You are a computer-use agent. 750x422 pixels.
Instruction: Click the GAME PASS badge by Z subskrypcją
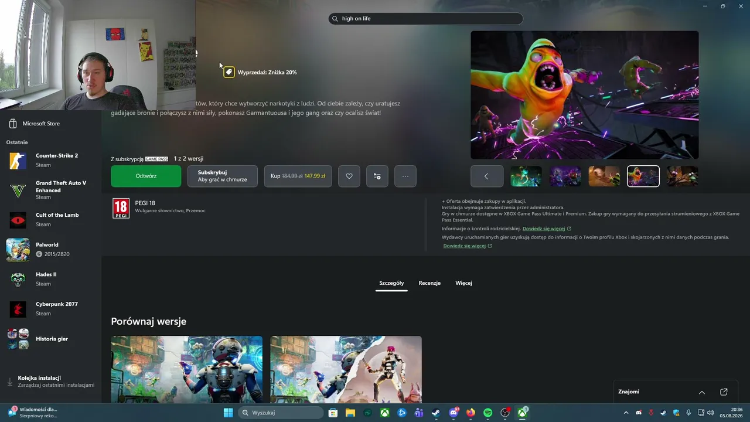pos(156,159)
